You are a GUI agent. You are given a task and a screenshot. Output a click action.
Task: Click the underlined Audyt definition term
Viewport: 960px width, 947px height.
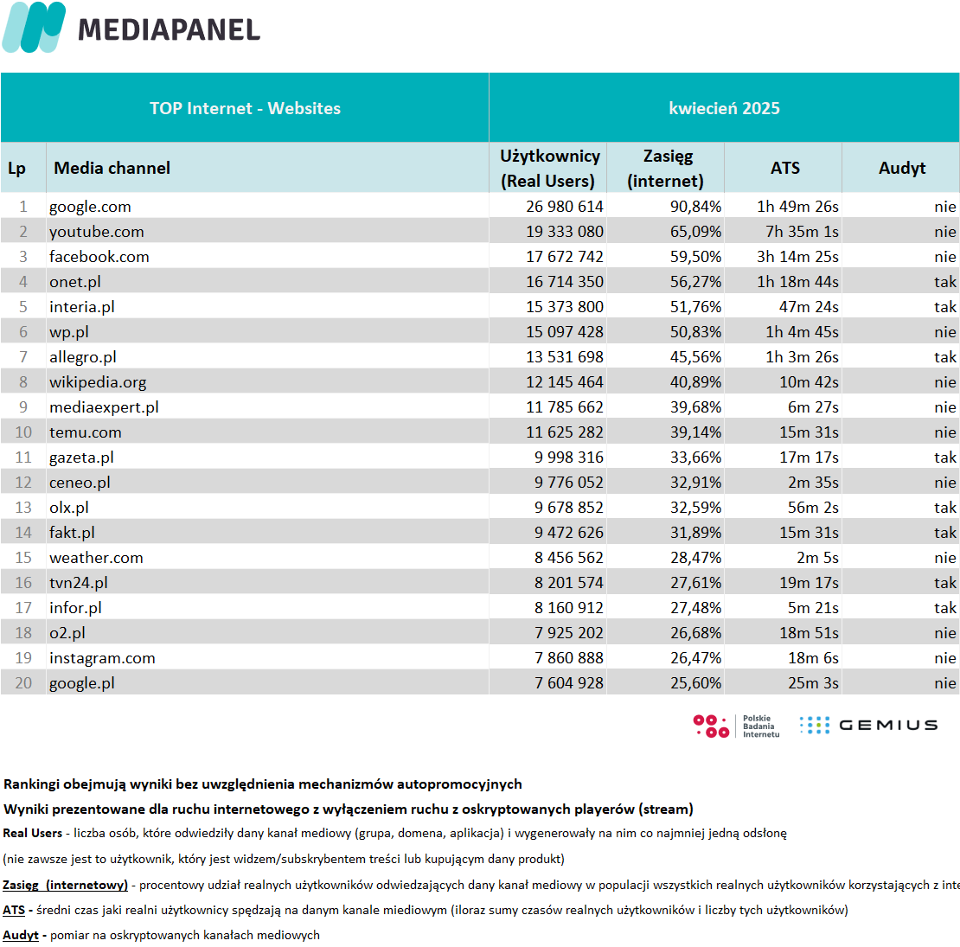tap(20, 936)
